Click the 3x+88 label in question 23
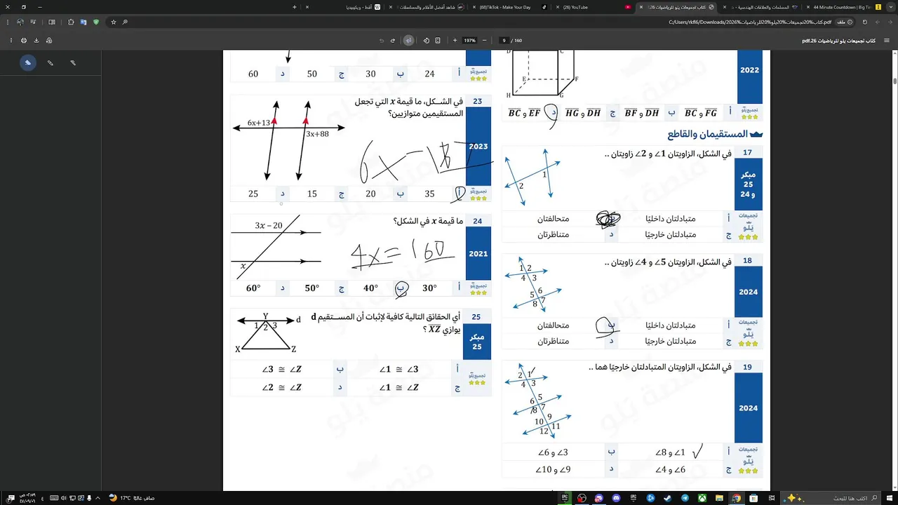898x505 pixels. point(317,134)
